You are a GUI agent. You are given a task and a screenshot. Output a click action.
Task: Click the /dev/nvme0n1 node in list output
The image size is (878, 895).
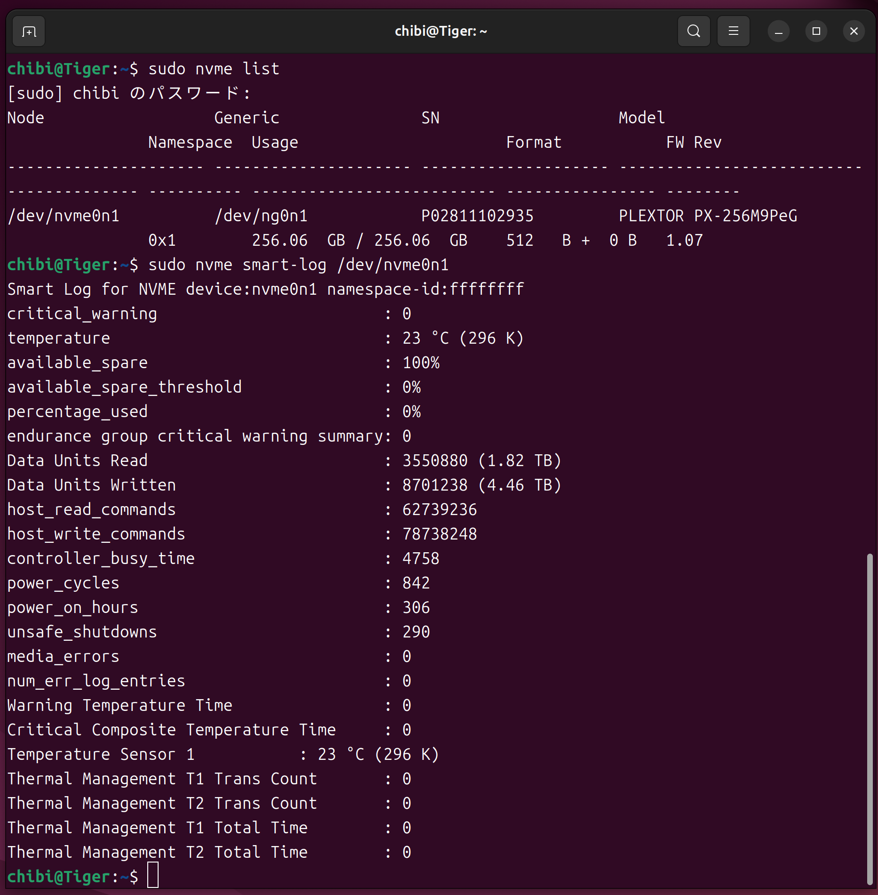pos(64,216)
